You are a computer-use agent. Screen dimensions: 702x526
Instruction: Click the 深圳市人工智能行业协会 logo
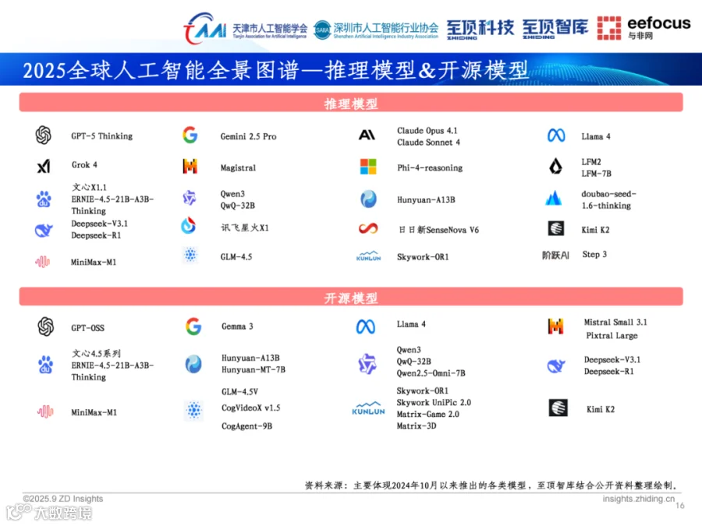376,30
